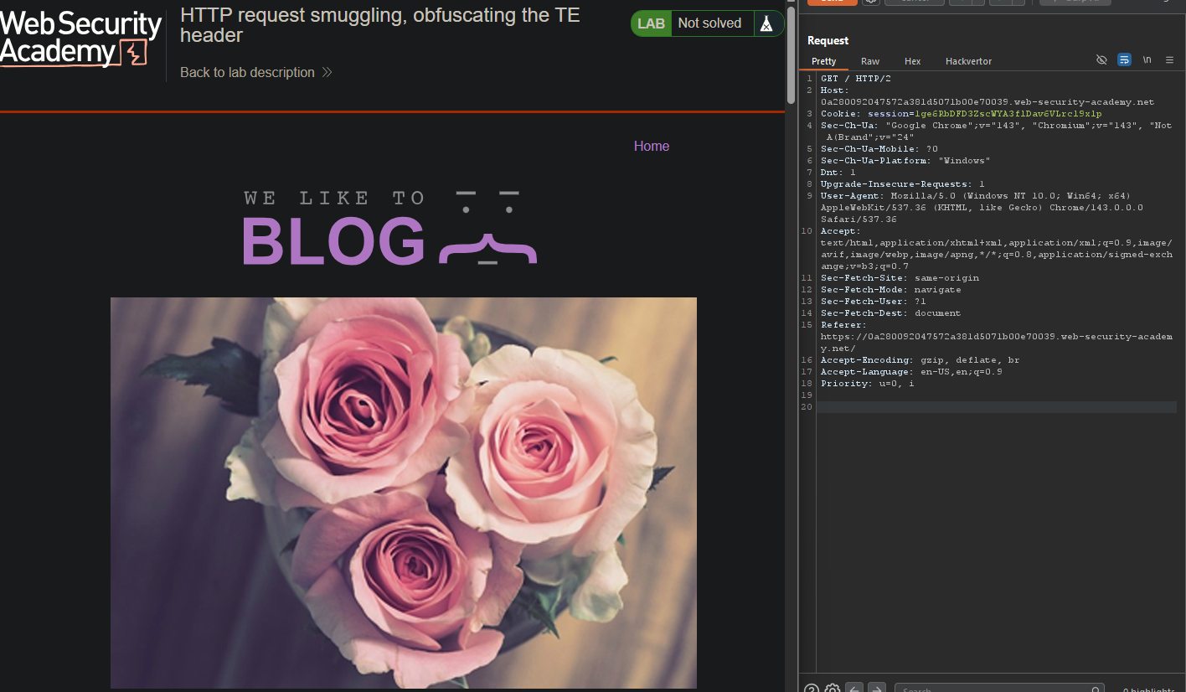Screen dimensions: 1186x692
Task: Switch to the Hackvertor tab
Action: click(x=968, y=61)
